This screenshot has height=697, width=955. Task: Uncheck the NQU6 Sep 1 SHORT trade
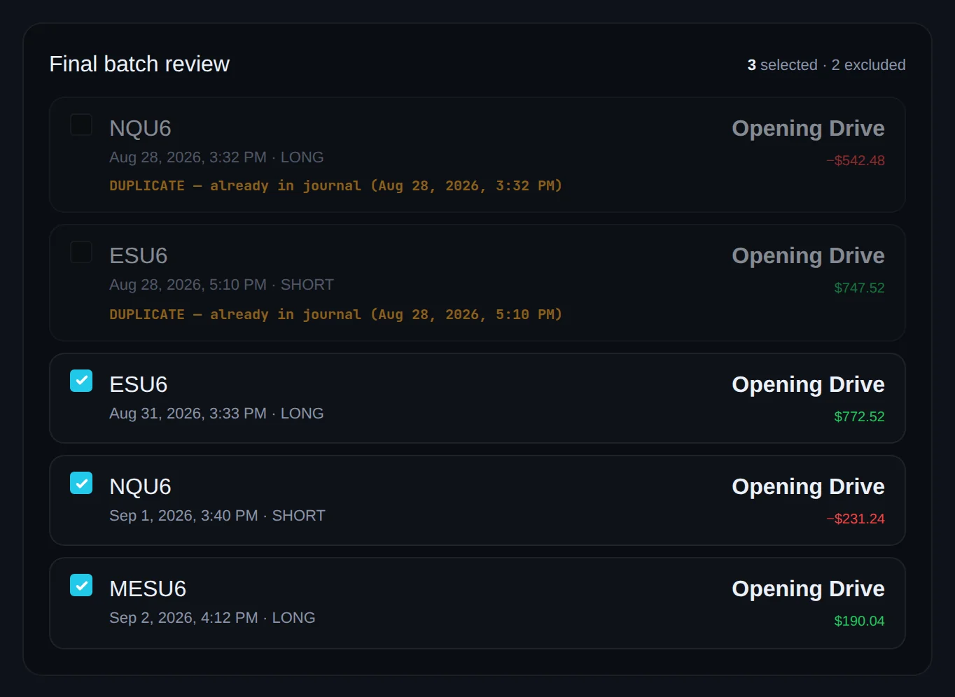pos(81,483)
